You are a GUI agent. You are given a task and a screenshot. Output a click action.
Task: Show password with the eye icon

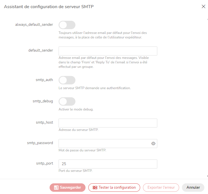click(153, 144)
